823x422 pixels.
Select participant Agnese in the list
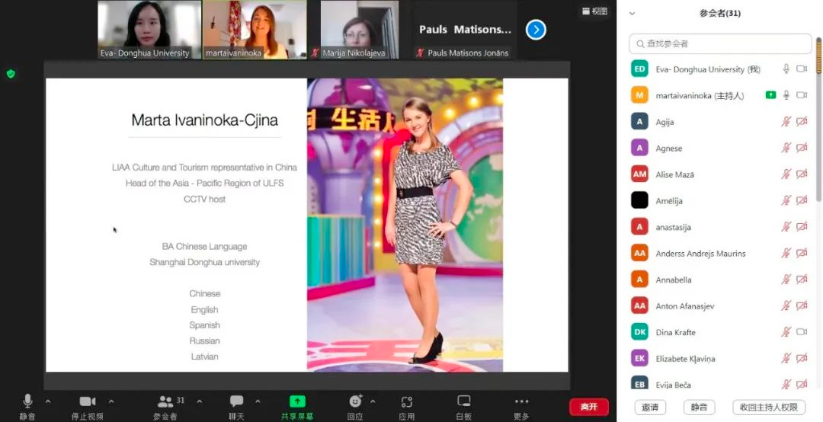tap(719, 148)
